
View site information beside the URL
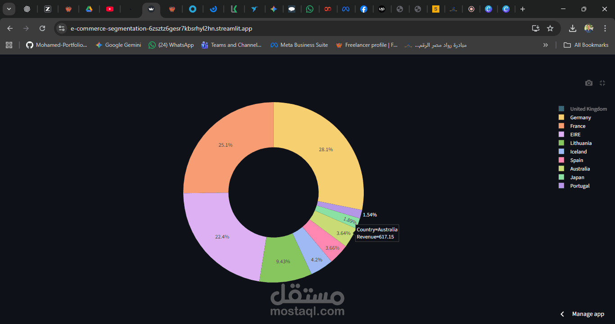(62, 28)
